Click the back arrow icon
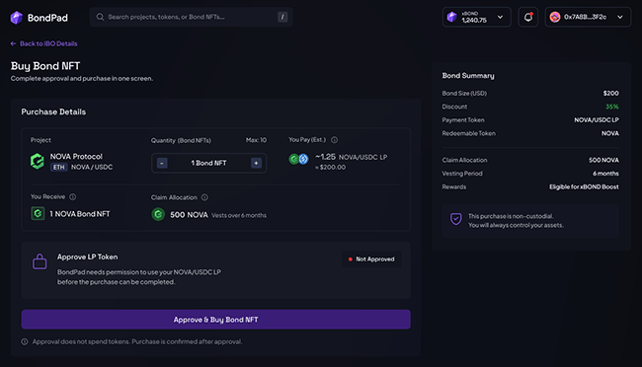Screen dimensions: 642x367 pyautogui.click(x=13, y=43)
